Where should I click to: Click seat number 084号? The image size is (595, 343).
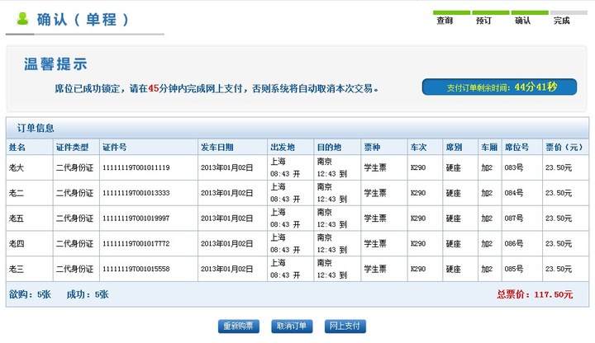(x=514, y=193)
